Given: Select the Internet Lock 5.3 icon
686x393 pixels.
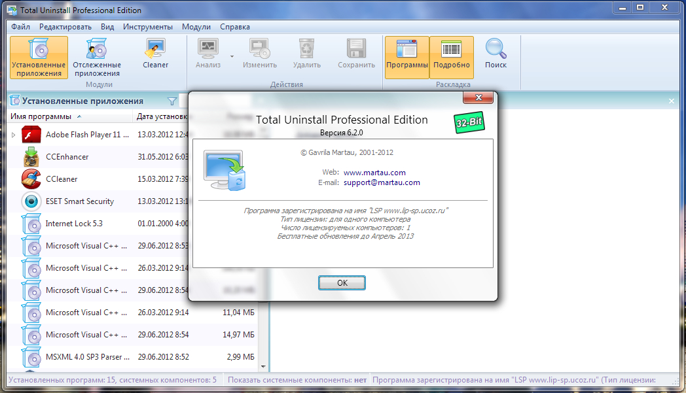Looking at the screenshot, I should 31,224.
